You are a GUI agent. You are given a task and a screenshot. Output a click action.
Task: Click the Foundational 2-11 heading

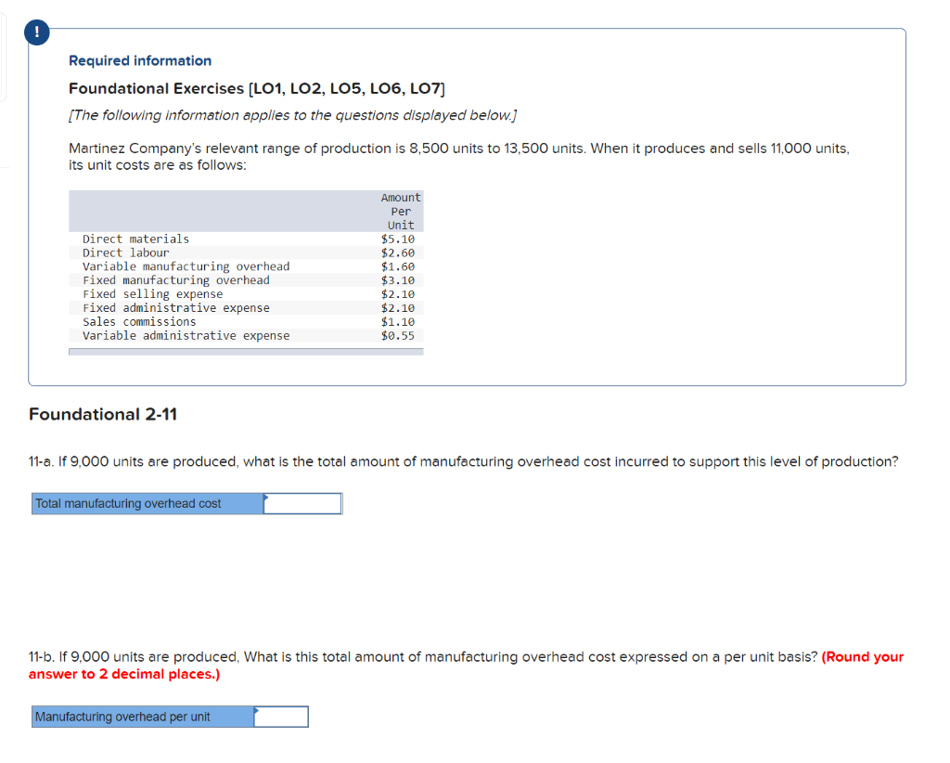coord(103,415)
